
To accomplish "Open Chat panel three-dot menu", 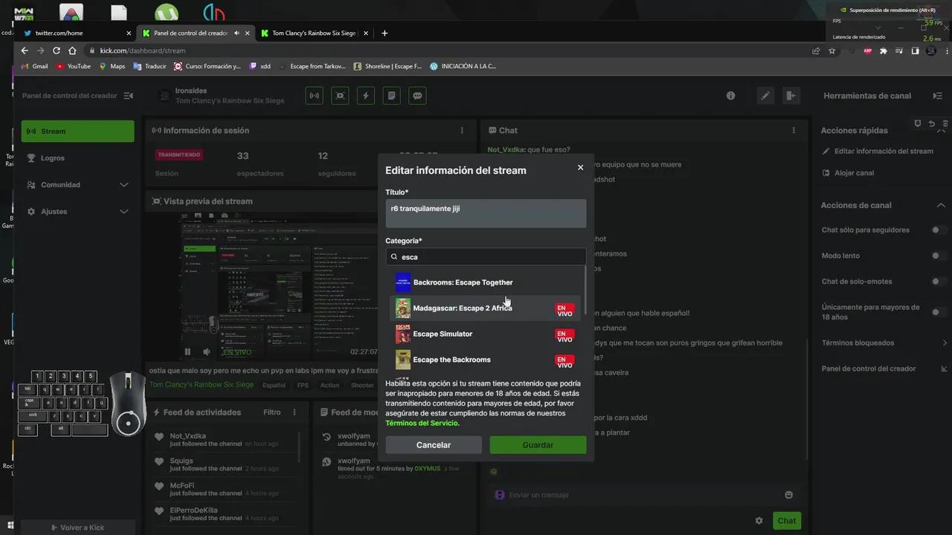I will click(794, 130).
